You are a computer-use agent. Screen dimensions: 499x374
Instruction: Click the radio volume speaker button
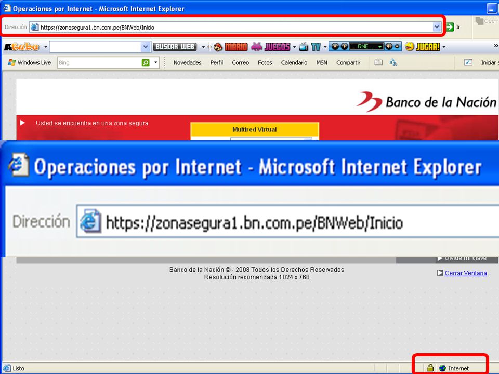(x=389, y=46)
